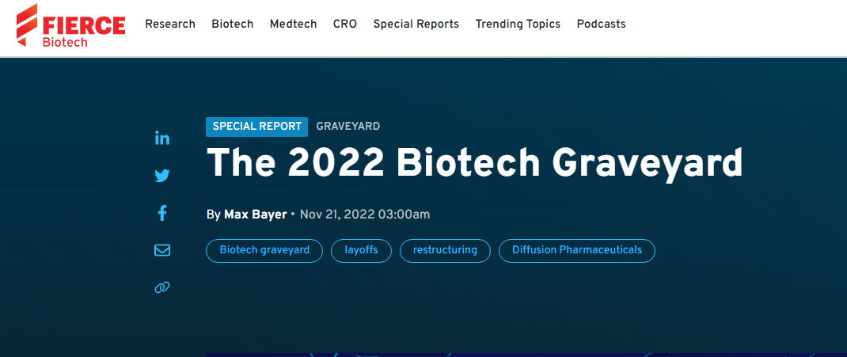Viewport: 847px width, 357px height.
Task: Share article on LinkedIn
Action: (x=162, y=138)
